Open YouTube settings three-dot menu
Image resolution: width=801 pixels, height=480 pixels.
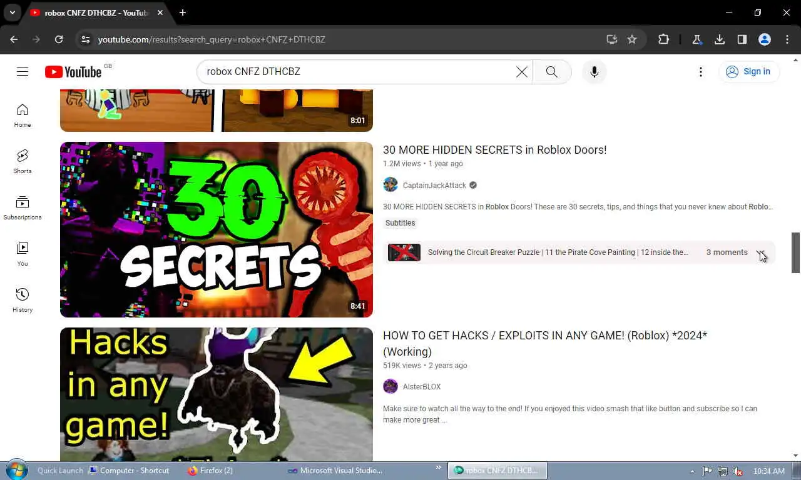[x=701, y=72]
